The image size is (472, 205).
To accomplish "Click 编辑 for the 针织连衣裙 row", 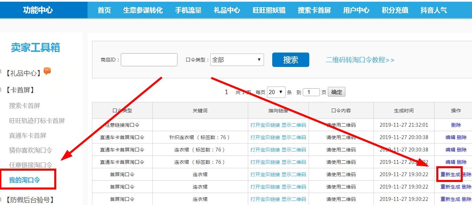I will point(450,137).
